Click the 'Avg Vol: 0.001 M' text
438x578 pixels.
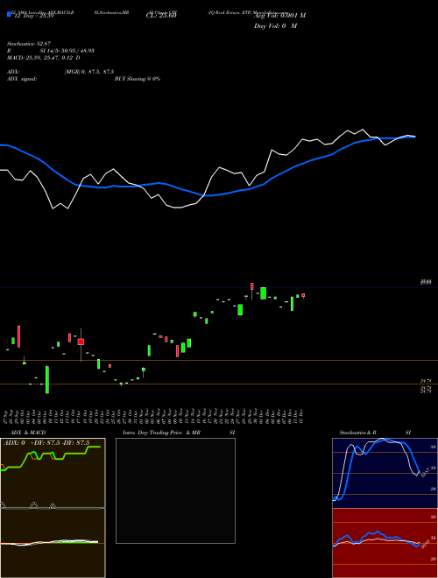[279, 16]
